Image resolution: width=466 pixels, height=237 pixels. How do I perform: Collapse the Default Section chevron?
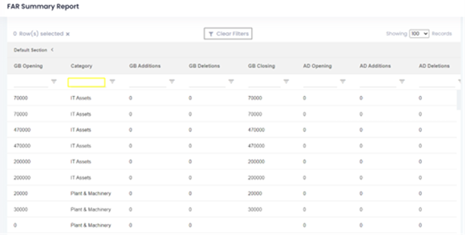tap(52, 50)
